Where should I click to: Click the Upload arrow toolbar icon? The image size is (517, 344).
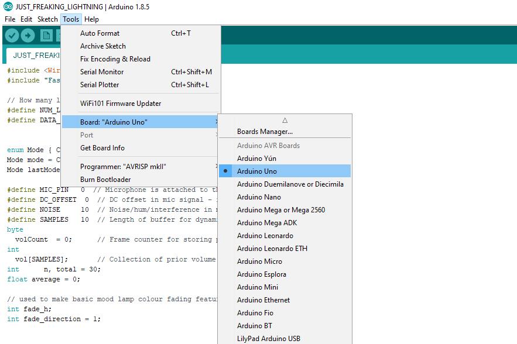click(x=28, y=35)
